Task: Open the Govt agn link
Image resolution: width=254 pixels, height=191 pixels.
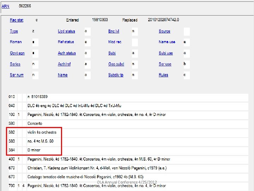Action: click(x=17, y=53)
